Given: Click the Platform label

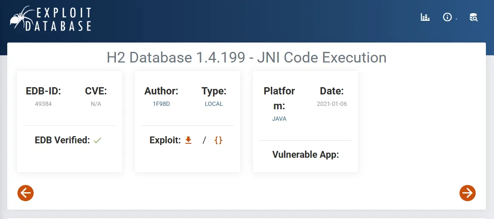Looking at the screenshot, I should pyautogui.click(x=279, y=99).
